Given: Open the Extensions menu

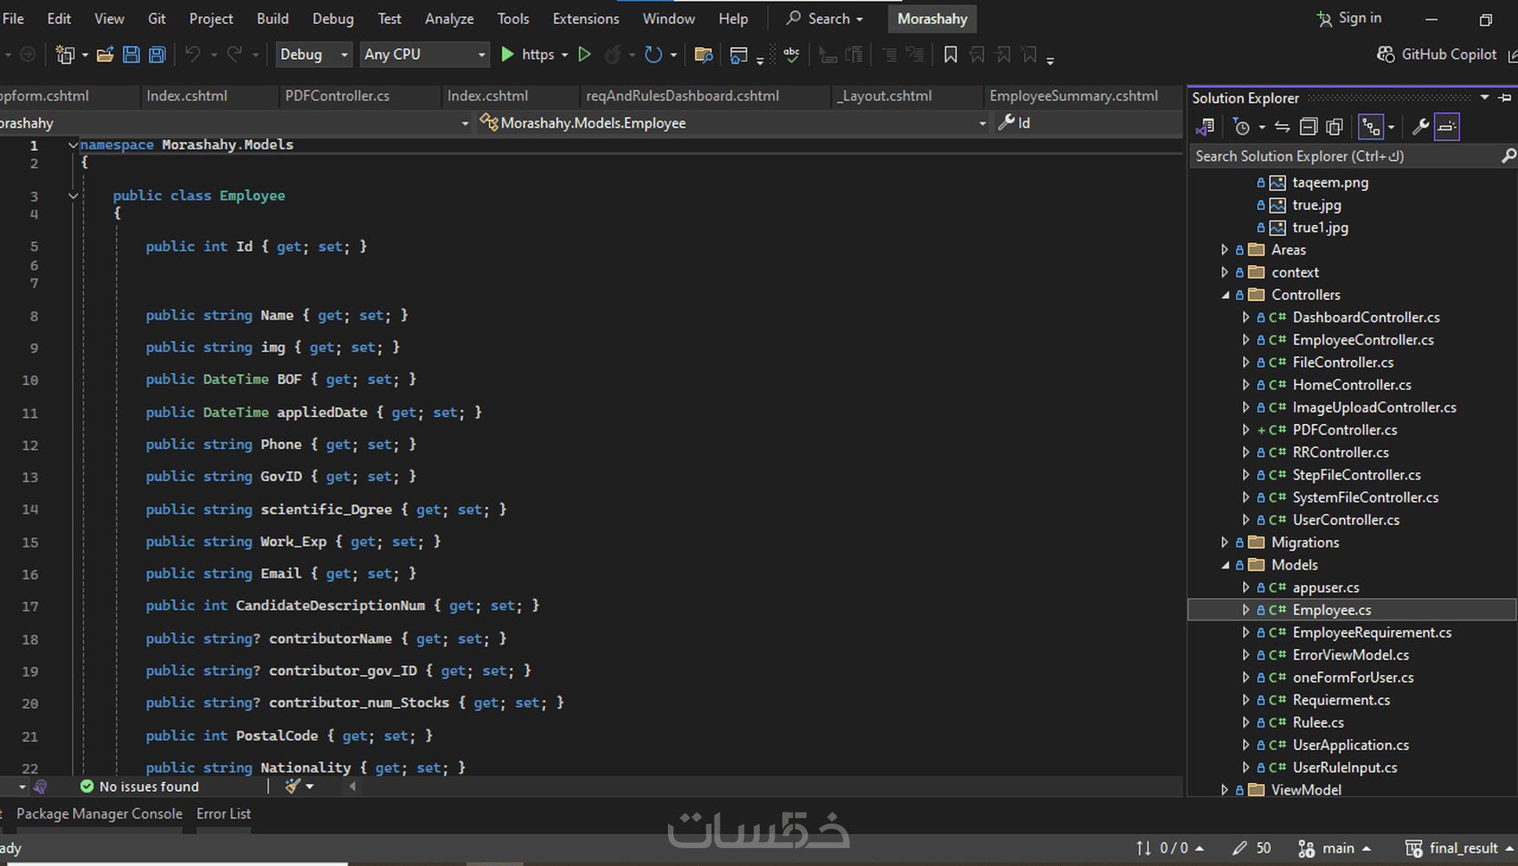Looking at the screenshot, I should 586,19.
